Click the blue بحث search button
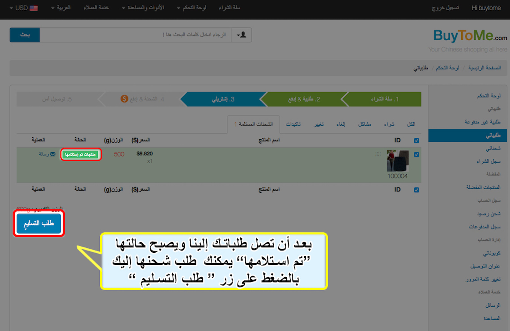 (x=25, y=35)
